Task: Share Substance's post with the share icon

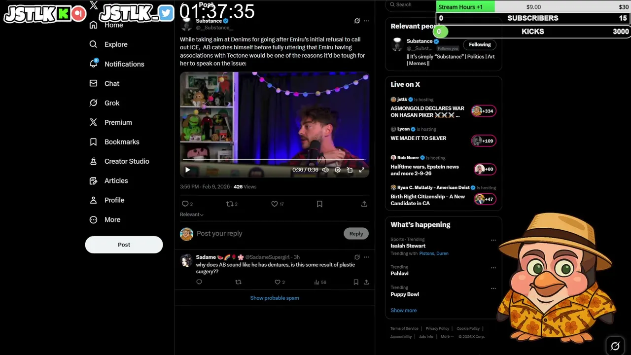Action: tap(364, 204)
